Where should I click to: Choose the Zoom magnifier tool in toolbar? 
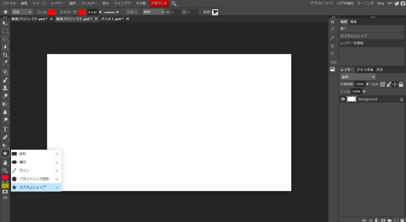coord(5,170)
